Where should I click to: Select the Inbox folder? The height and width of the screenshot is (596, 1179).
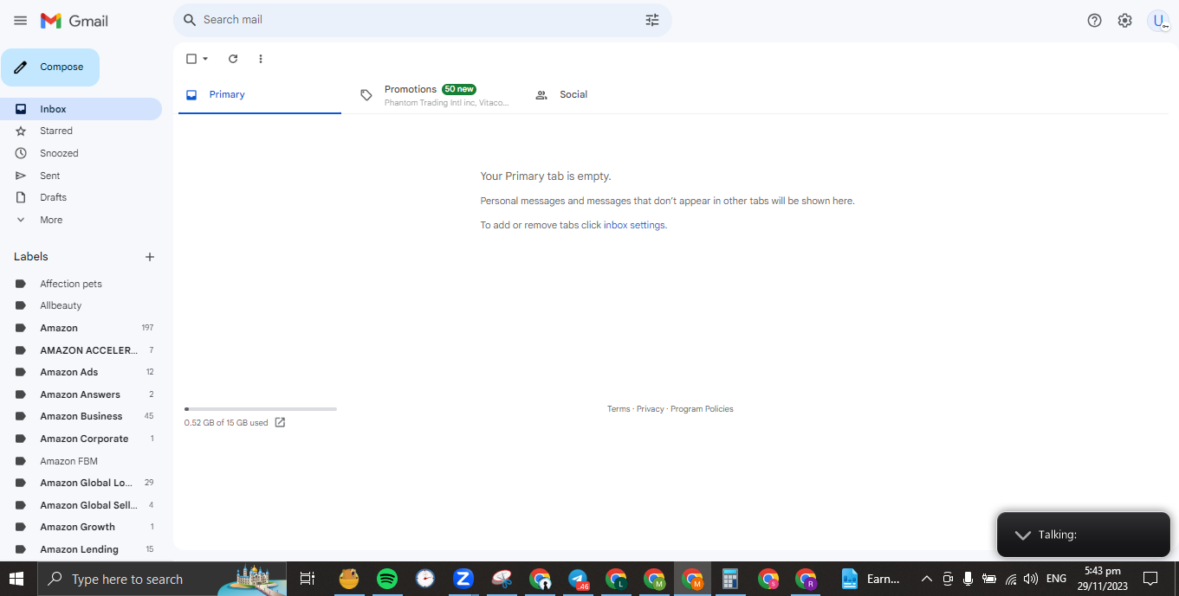pyautogui.click(x=81, y=109)
